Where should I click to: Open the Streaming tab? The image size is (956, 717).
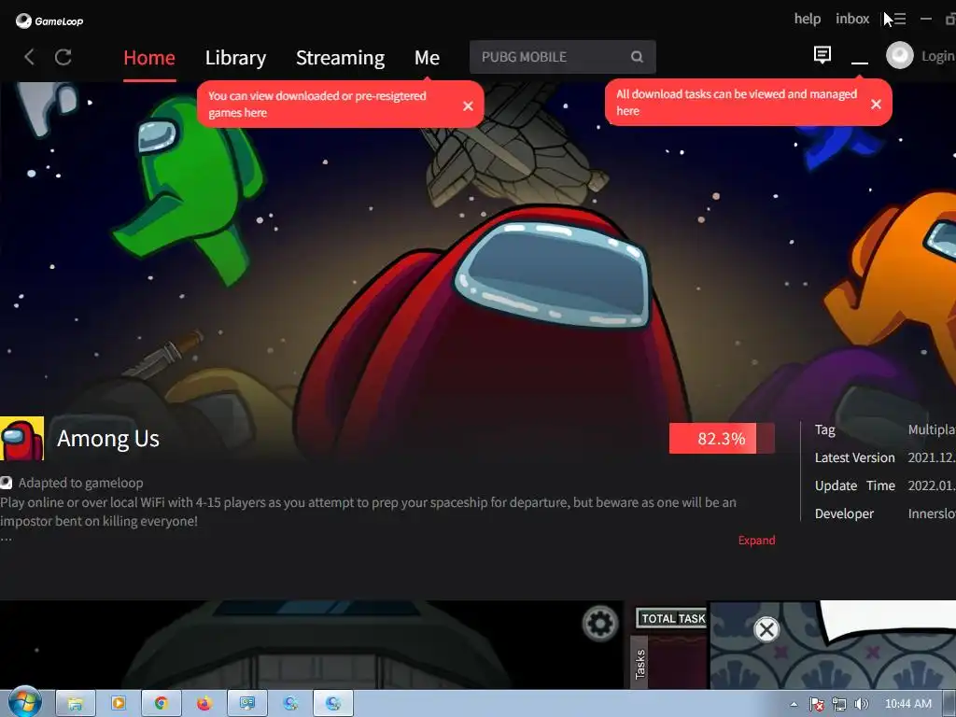click(x=340, y=57)
